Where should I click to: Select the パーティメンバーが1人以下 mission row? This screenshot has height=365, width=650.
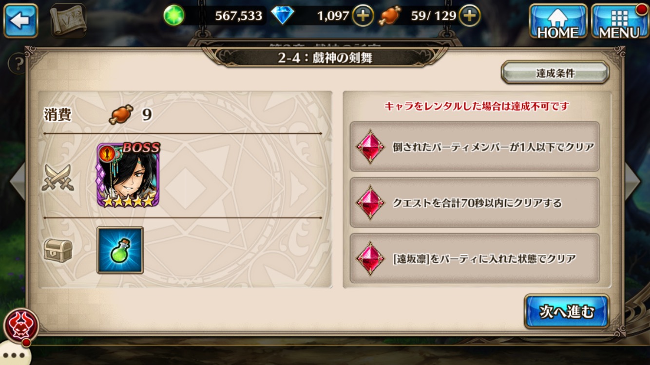pyautogui.click(x=475, y=146)
